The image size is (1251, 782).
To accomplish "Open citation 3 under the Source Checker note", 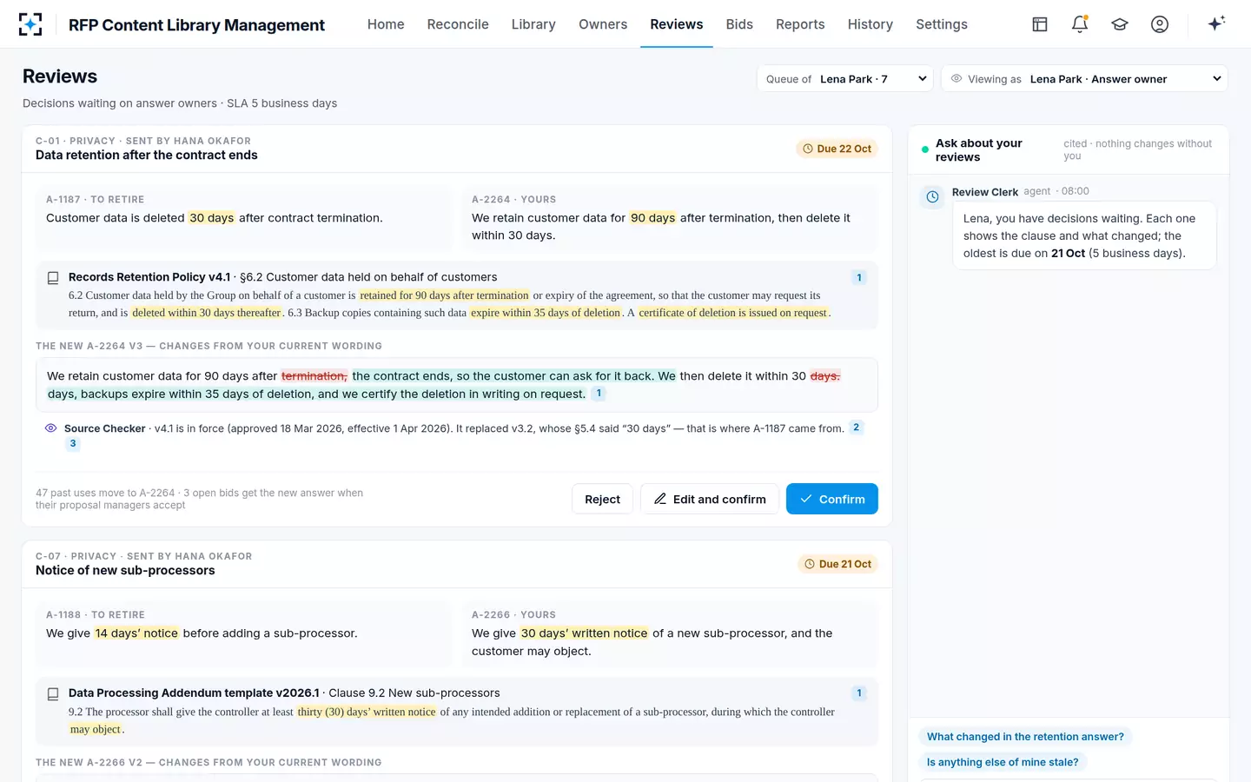I will [73, 443].
